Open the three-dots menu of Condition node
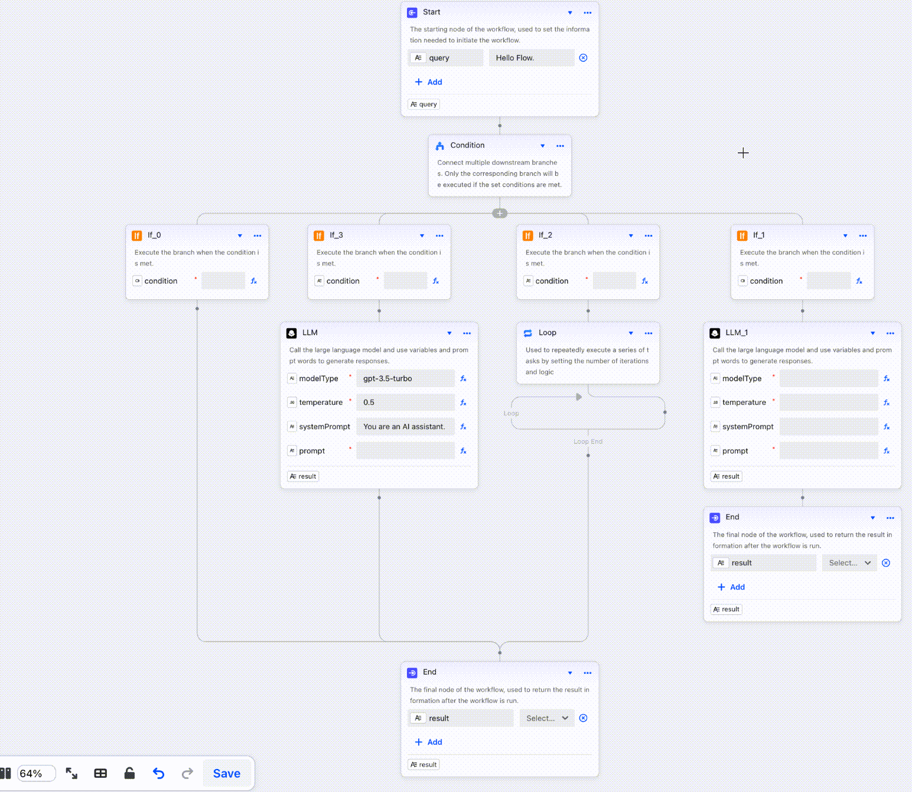 [560, 146]
